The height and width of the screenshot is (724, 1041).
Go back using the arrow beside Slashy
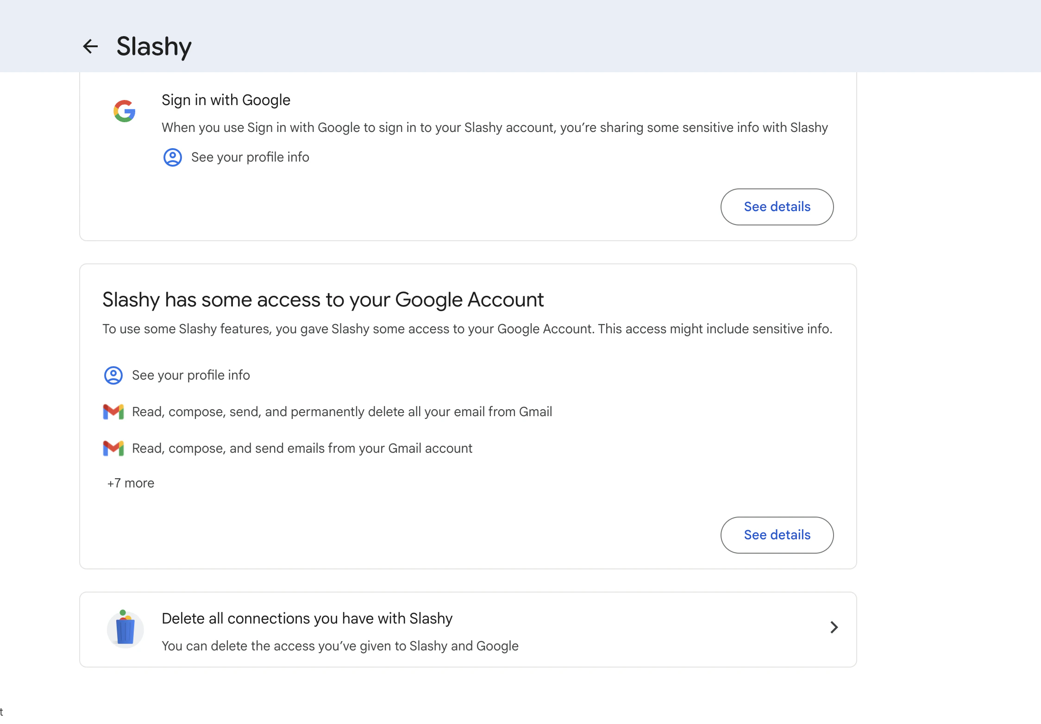pyautogui.click(x=90, y=46)
